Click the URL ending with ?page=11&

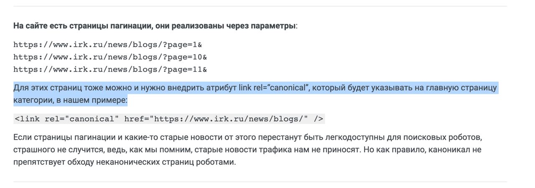click(x=110, y=70)
